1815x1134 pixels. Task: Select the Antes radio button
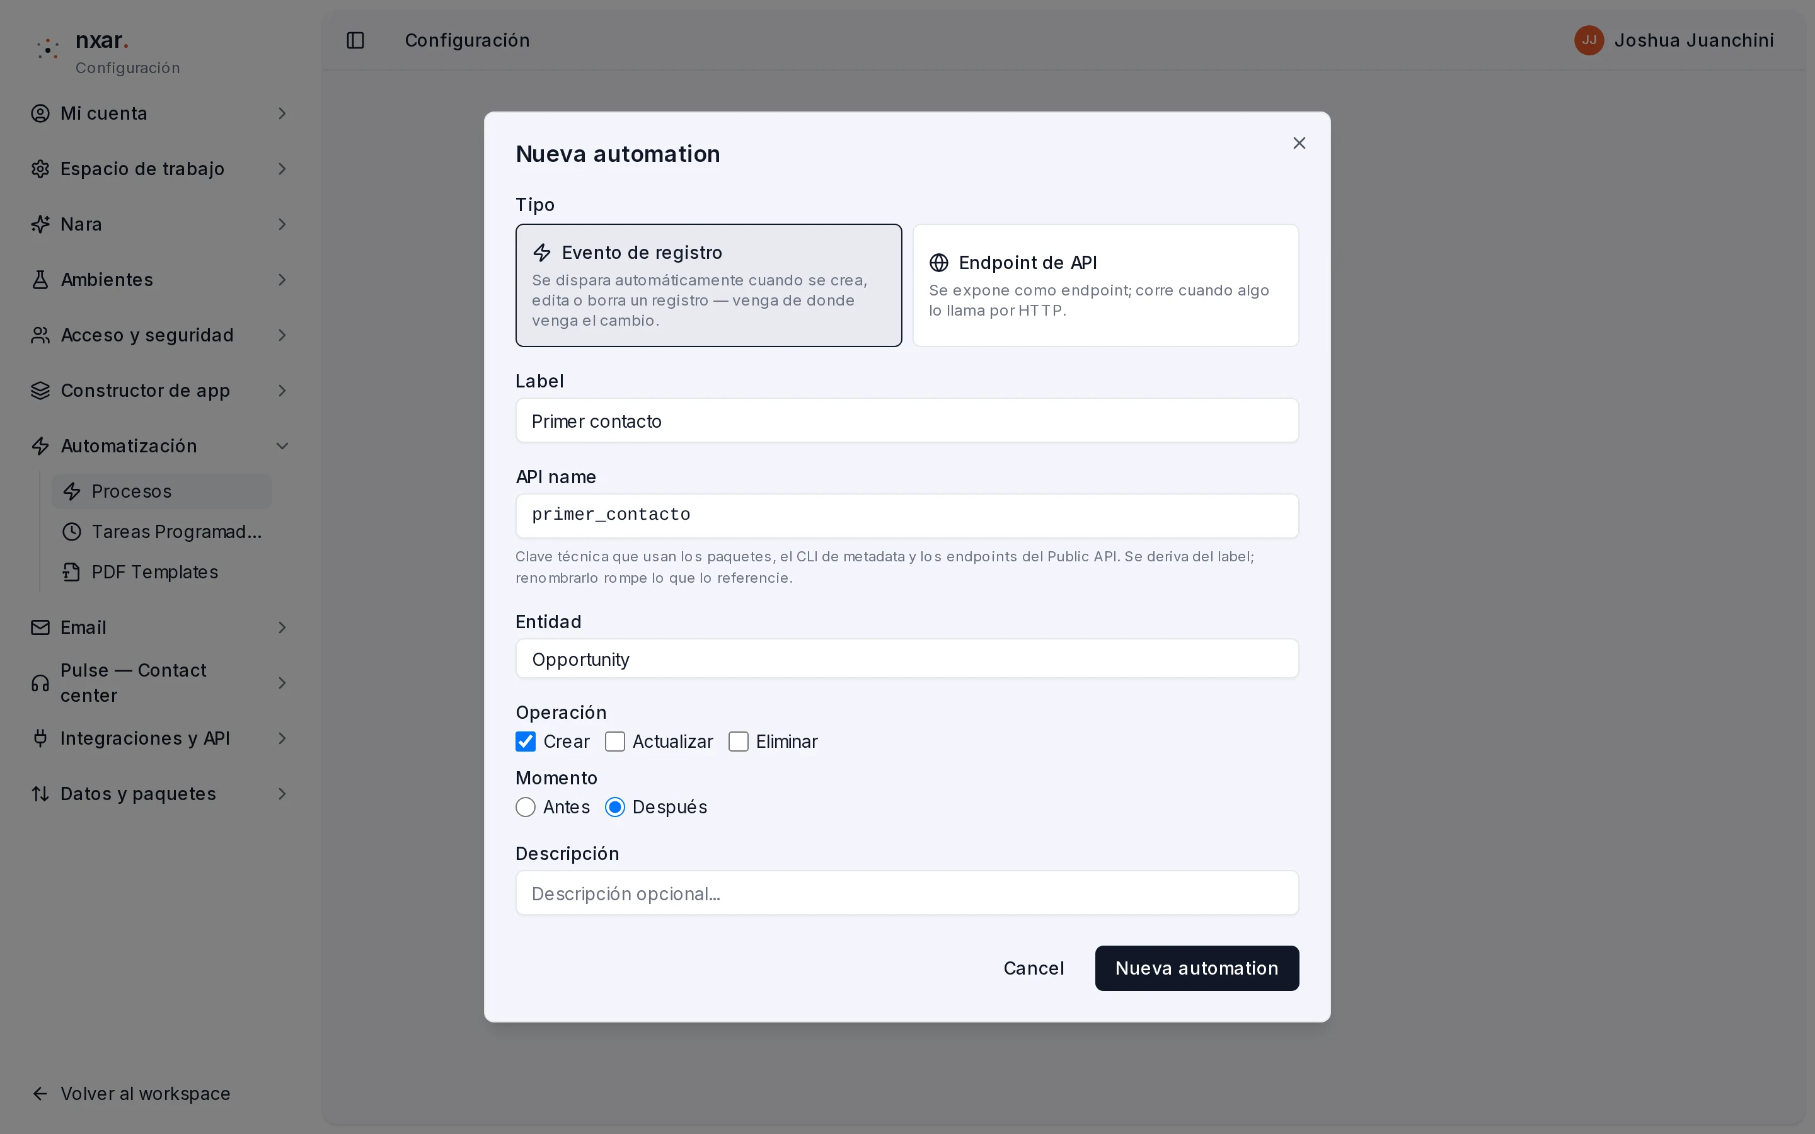pos(526,807)
